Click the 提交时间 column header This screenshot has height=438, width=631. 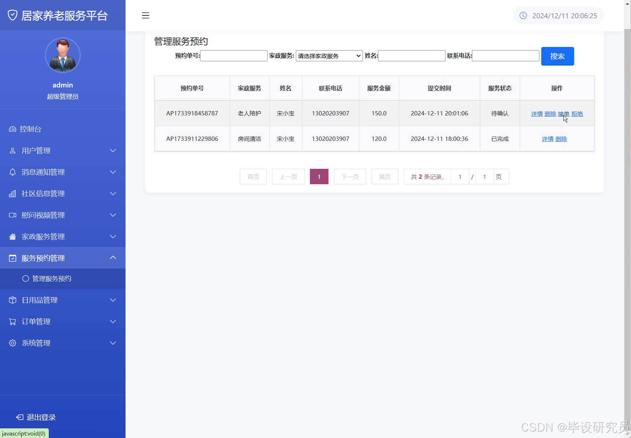point(440,88)
